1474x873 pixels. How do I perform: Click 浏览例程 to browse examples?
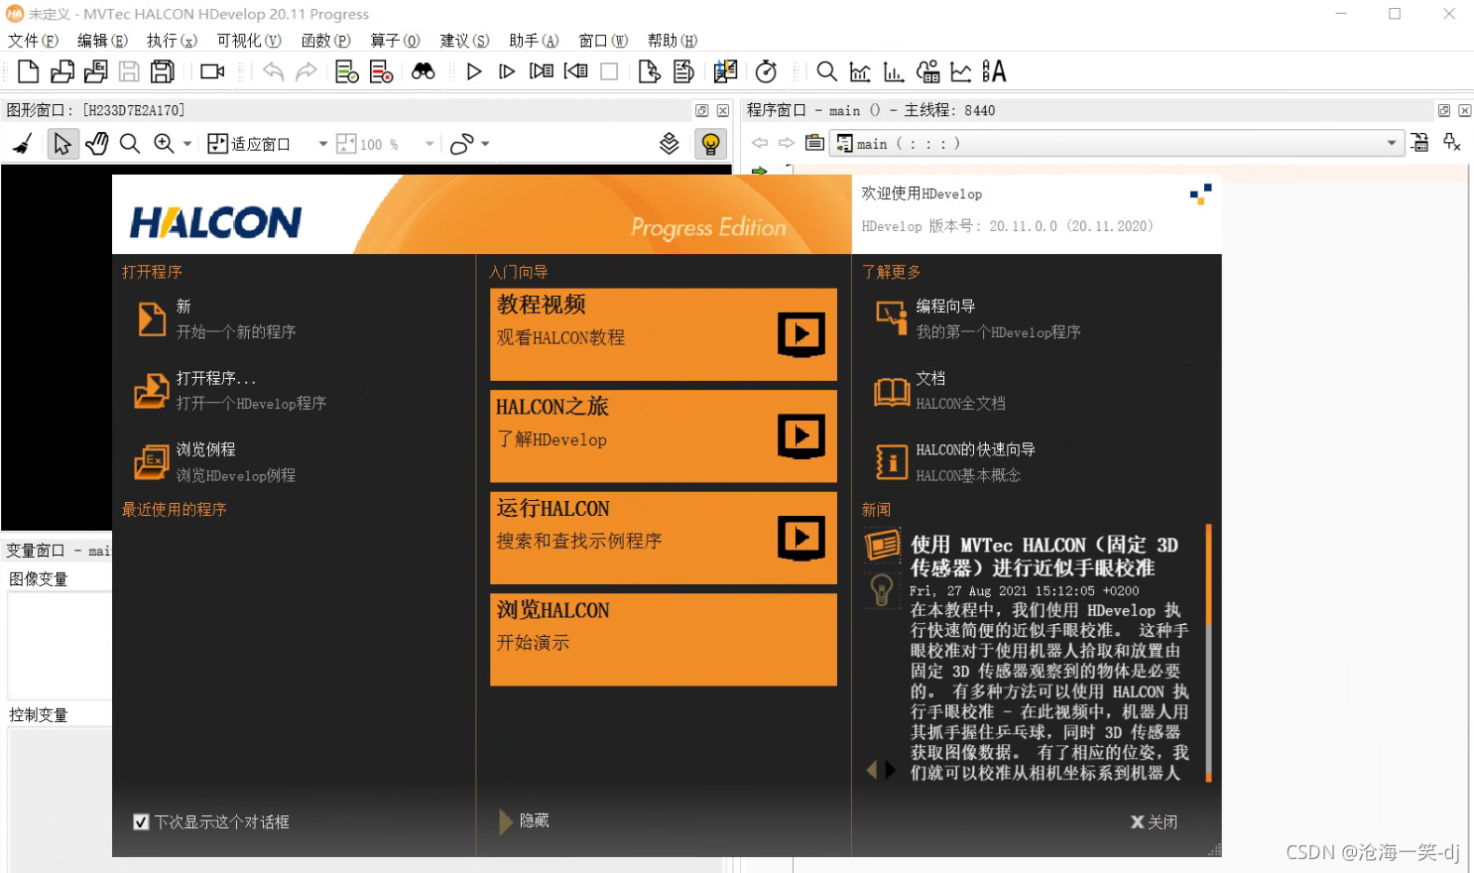point(216,462)
